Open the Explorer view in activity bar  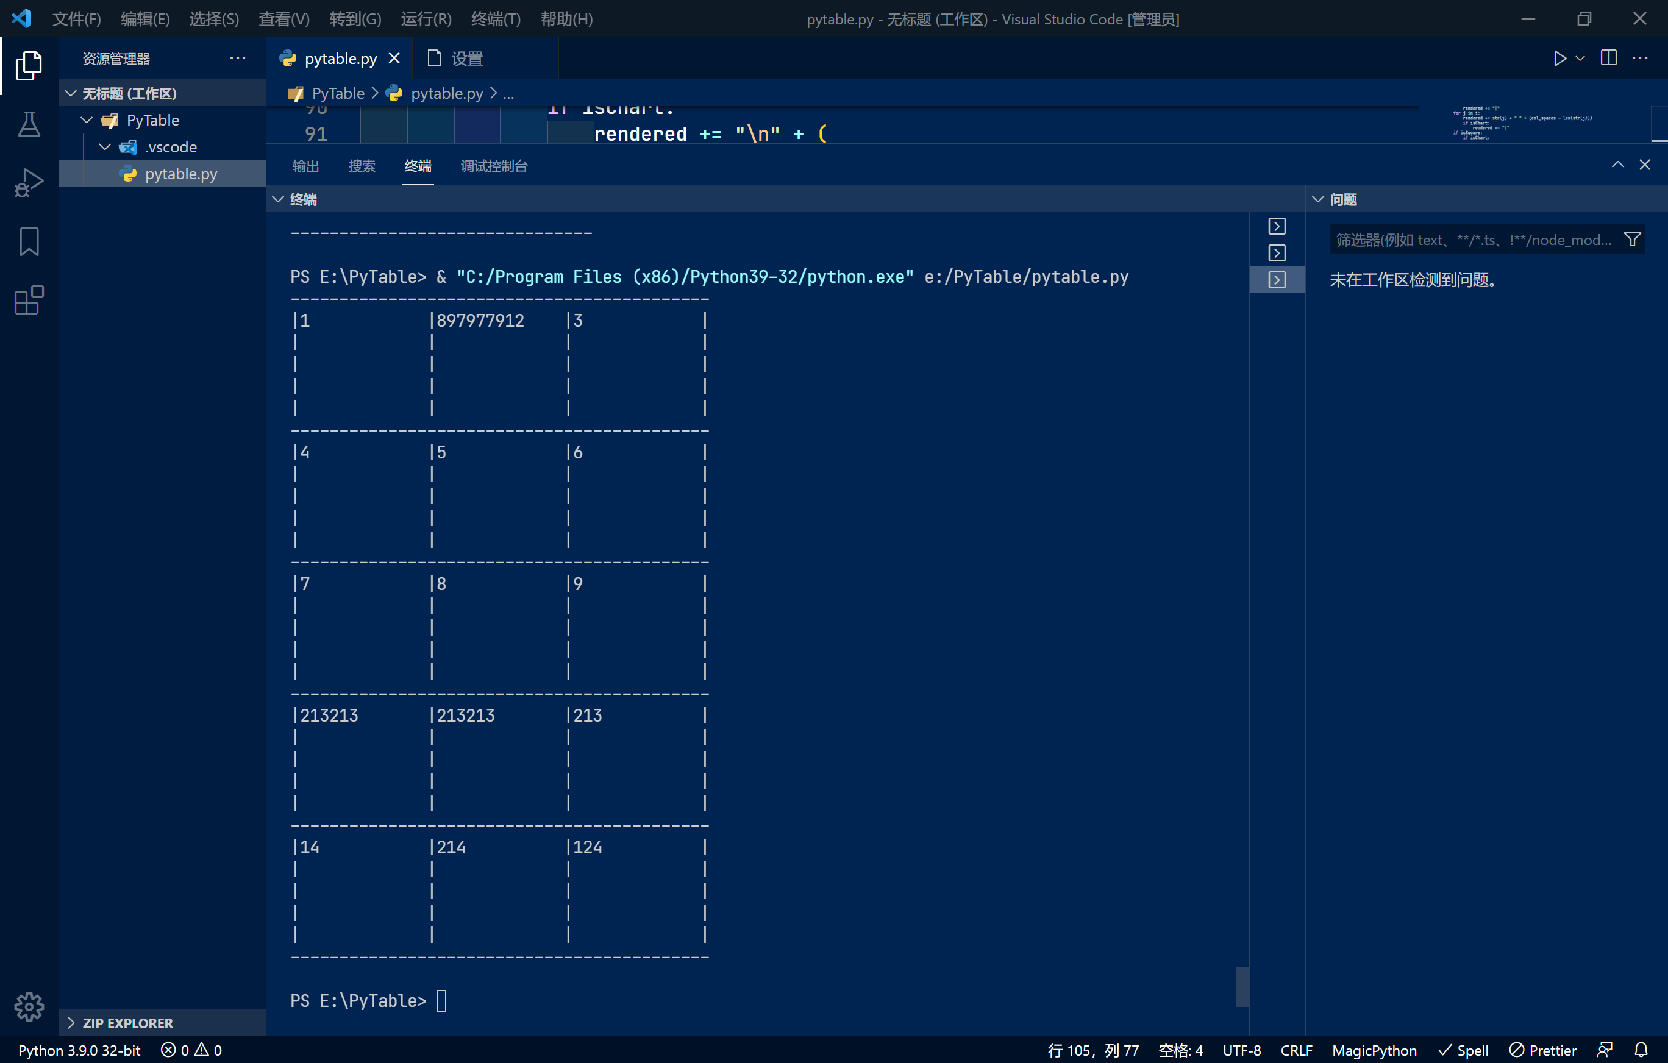[x=29, y=65]
